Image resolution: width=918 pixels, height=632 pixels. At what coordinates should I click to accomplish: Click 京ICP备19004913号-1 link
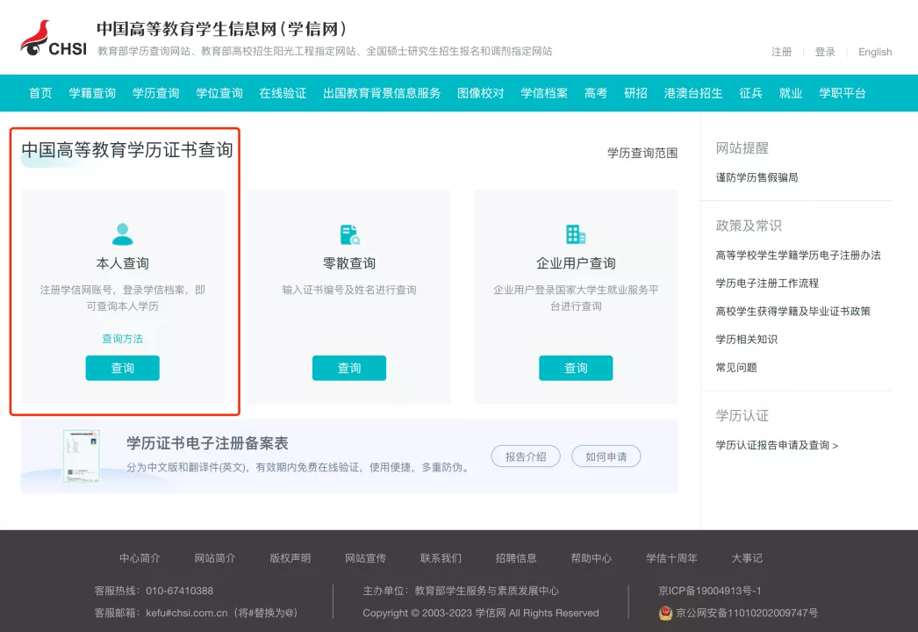click(710, 591)
